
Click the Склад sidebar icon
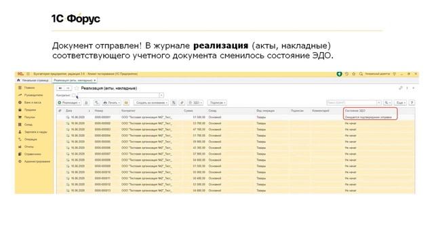(x=20, y=125)
